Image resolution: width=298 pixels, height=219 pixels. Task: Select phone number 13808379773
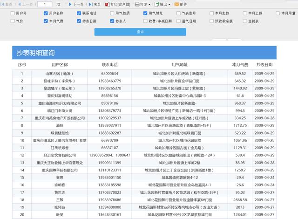[x=110, y=110]
